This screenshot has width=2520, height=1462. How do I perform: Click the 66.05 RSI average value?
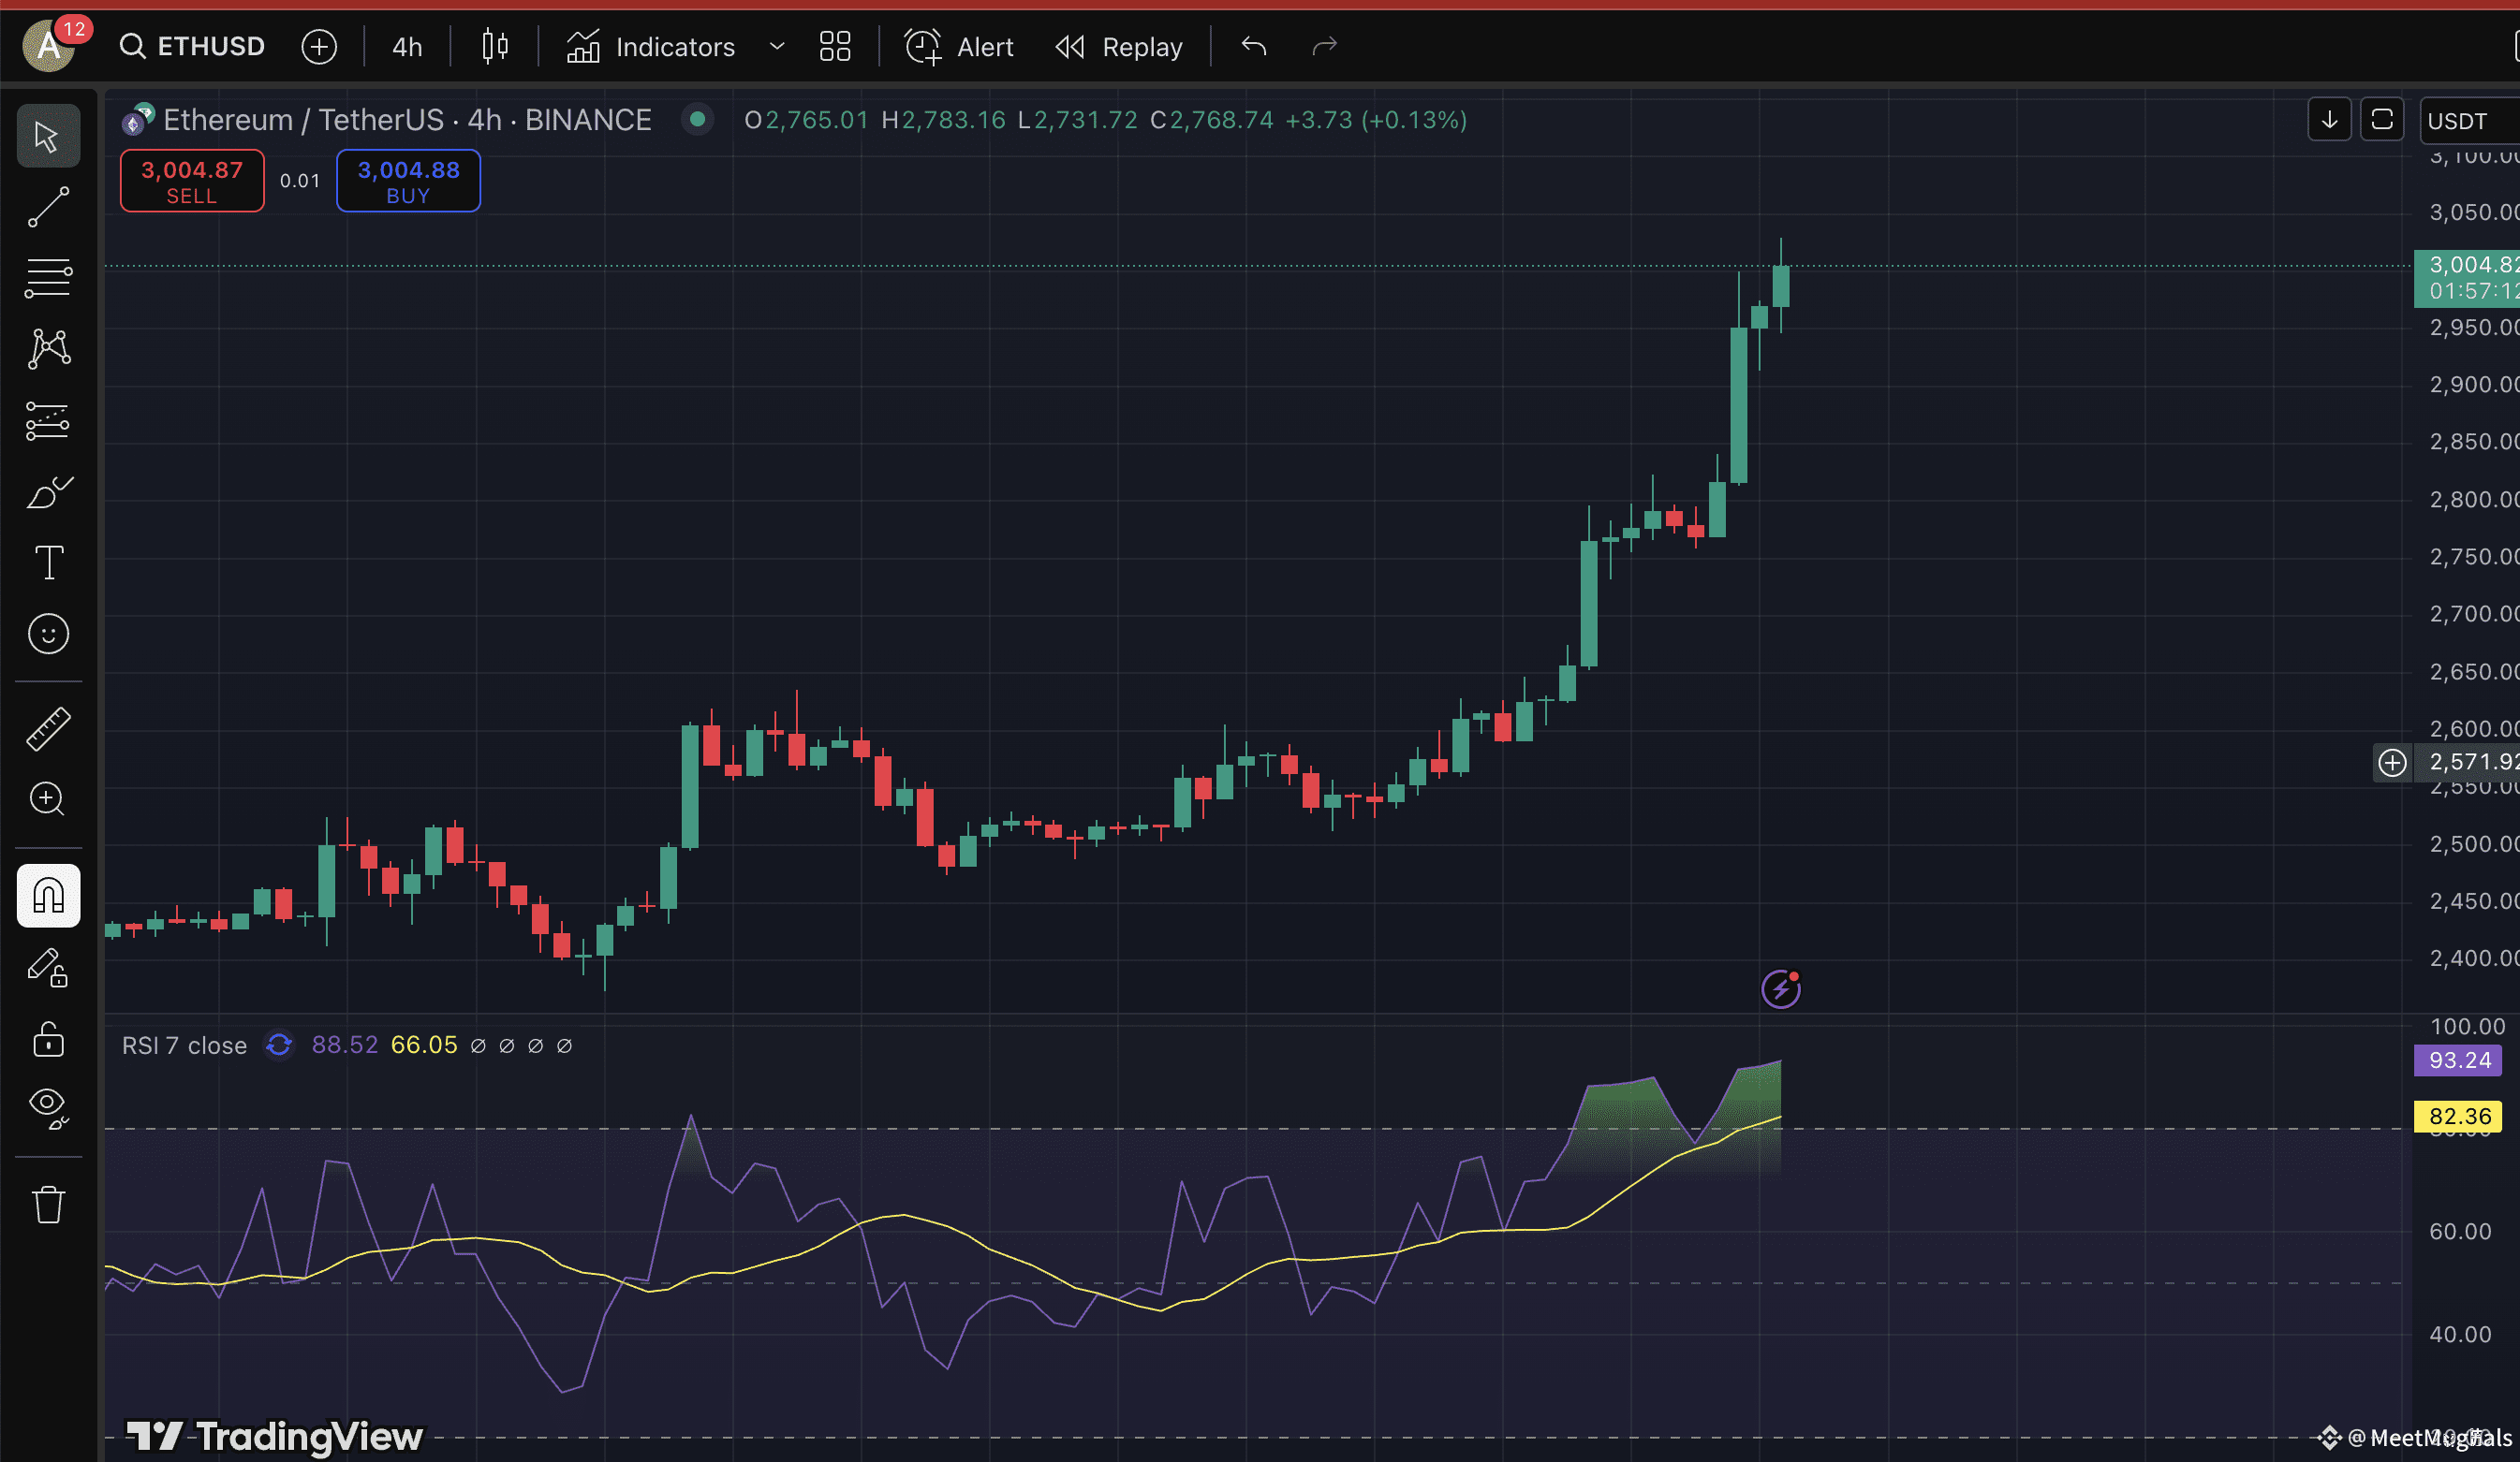coord(424,1045)
